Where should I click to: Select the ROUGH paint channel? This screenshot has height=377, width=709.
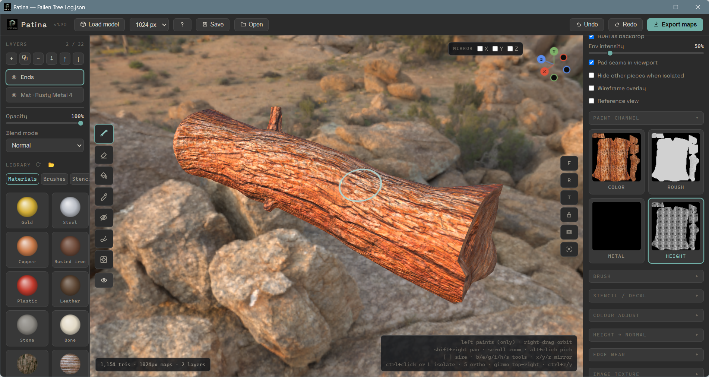pos(675,162)
